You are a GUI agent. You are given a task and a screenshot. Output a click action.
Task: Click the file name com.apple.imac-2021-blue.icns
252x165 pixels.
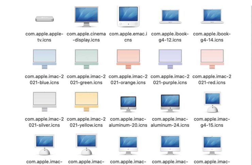coord(44,79)
